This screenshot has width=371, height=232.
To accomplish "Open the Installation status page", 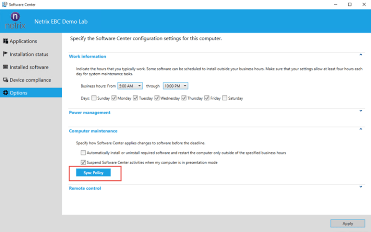I will point(29,54).
